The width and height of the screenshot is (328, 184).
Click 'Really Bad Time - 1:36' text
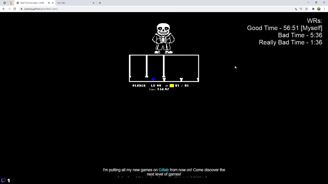[x=291, y=42]
